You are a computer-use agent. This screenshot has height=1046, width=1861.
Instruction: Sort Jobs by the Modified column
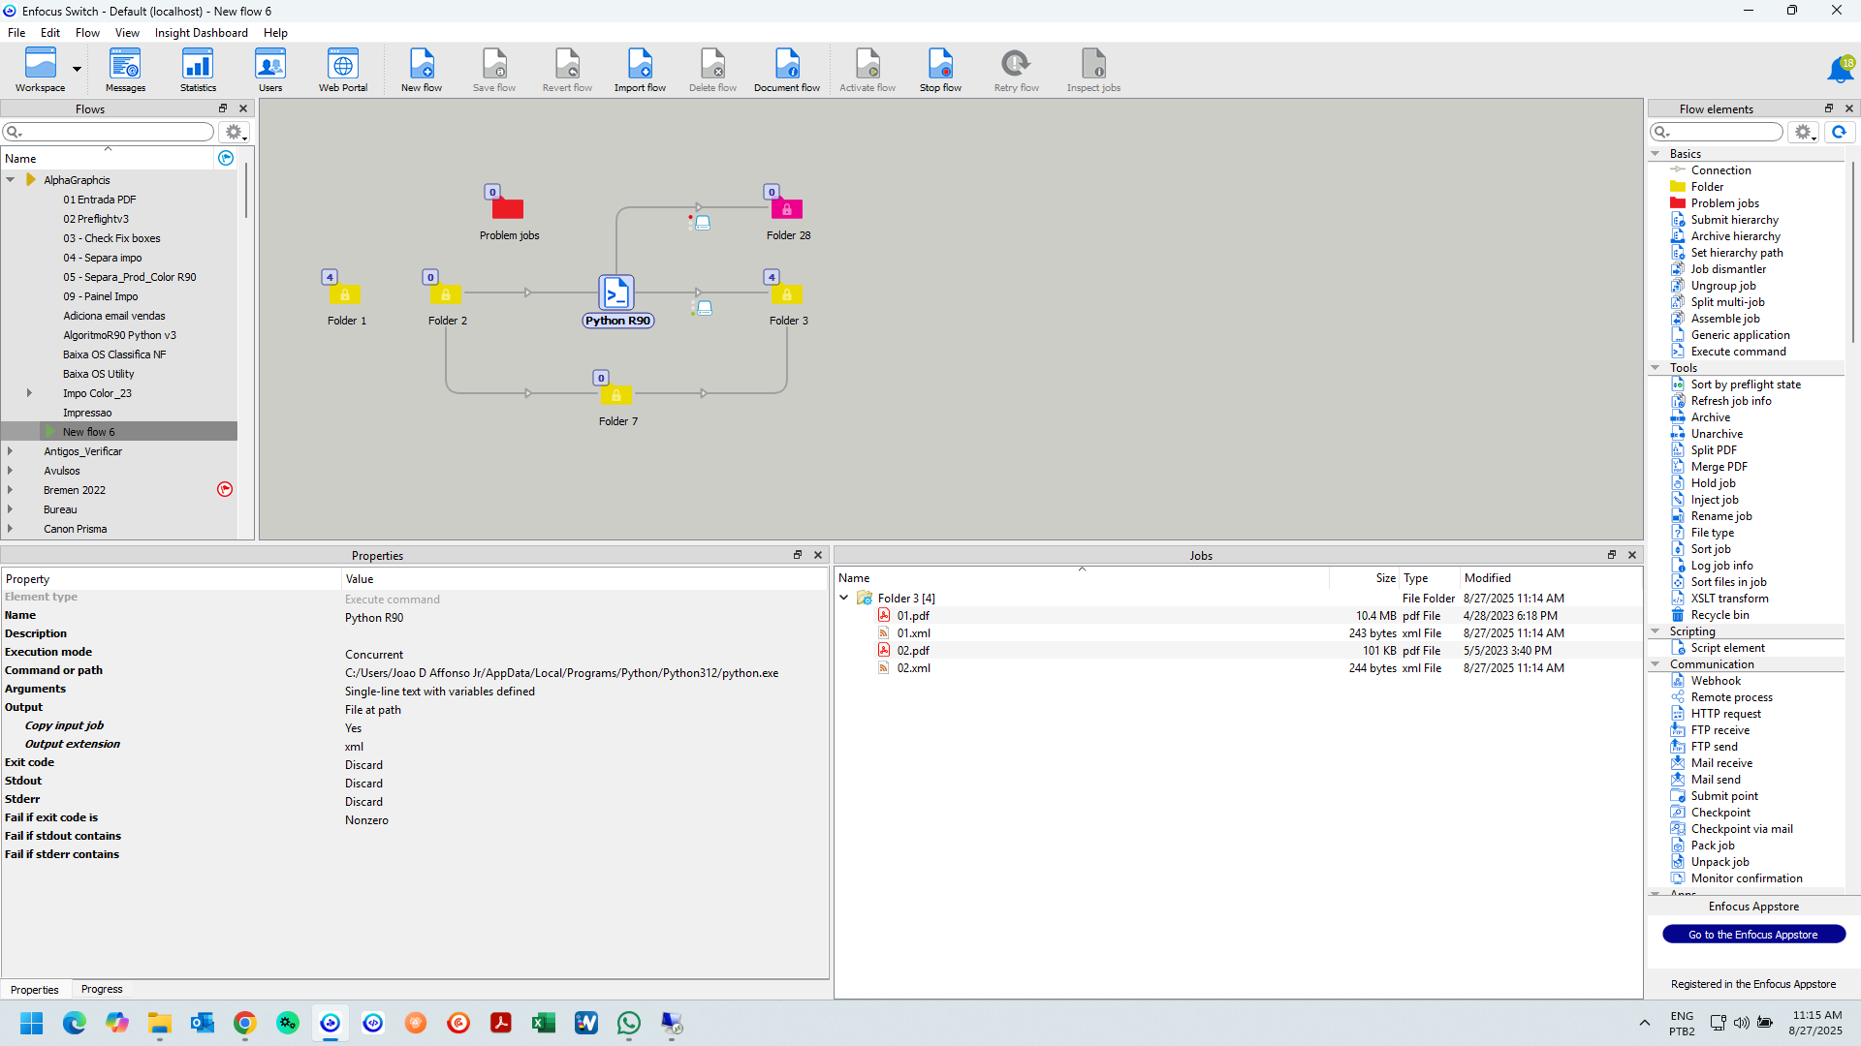(x=1551, y=578)
